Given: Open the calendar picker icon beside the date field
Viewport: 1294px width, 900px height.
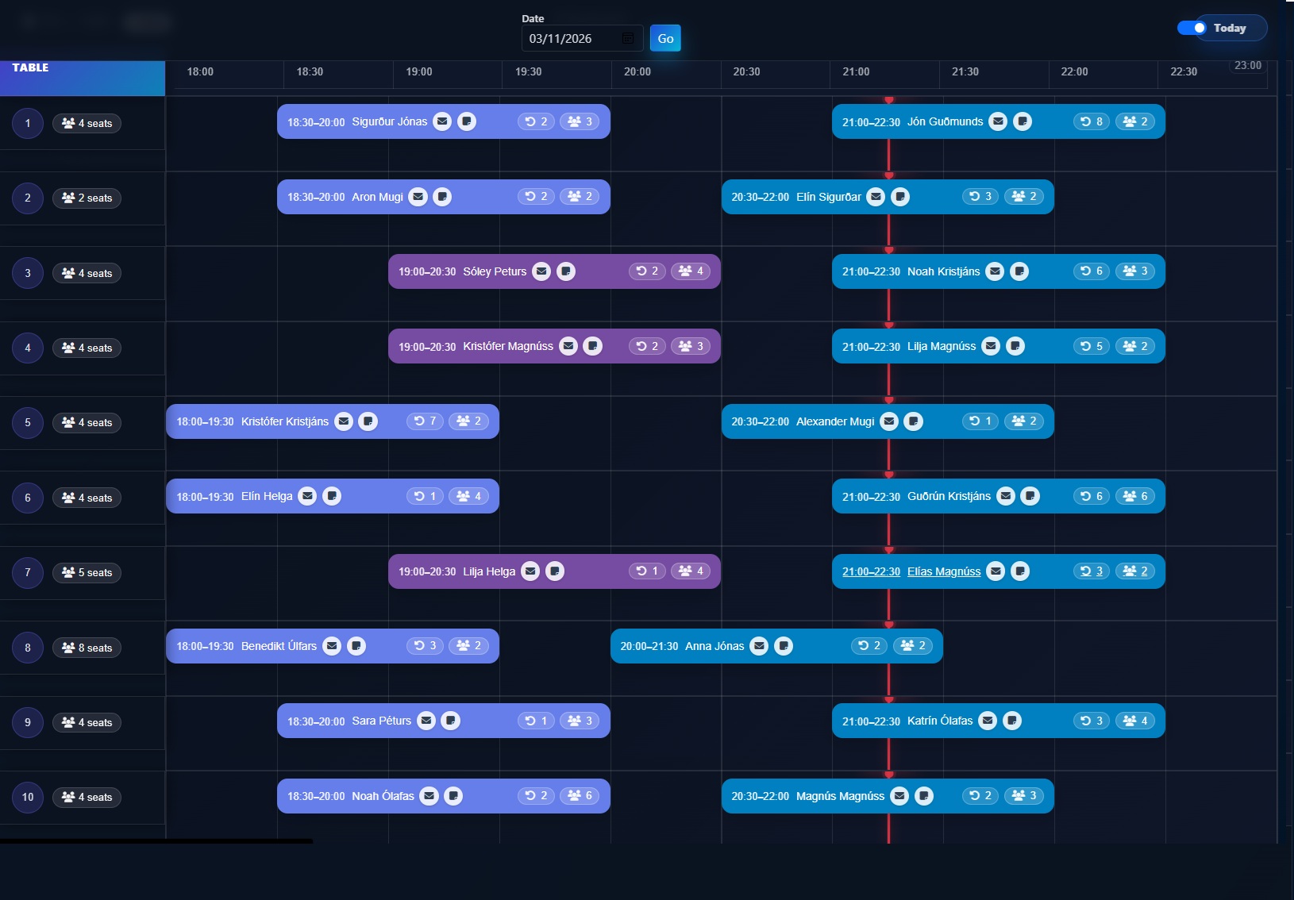Looking at the screenshot, I should [x=627, y=38].
